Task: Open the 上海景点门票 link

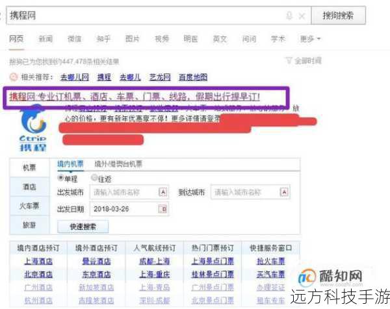Action: coord(213,262)
